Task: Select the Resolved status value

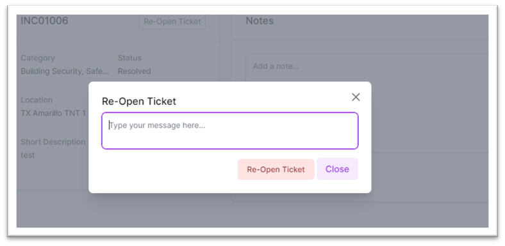Action: (134, 72)
